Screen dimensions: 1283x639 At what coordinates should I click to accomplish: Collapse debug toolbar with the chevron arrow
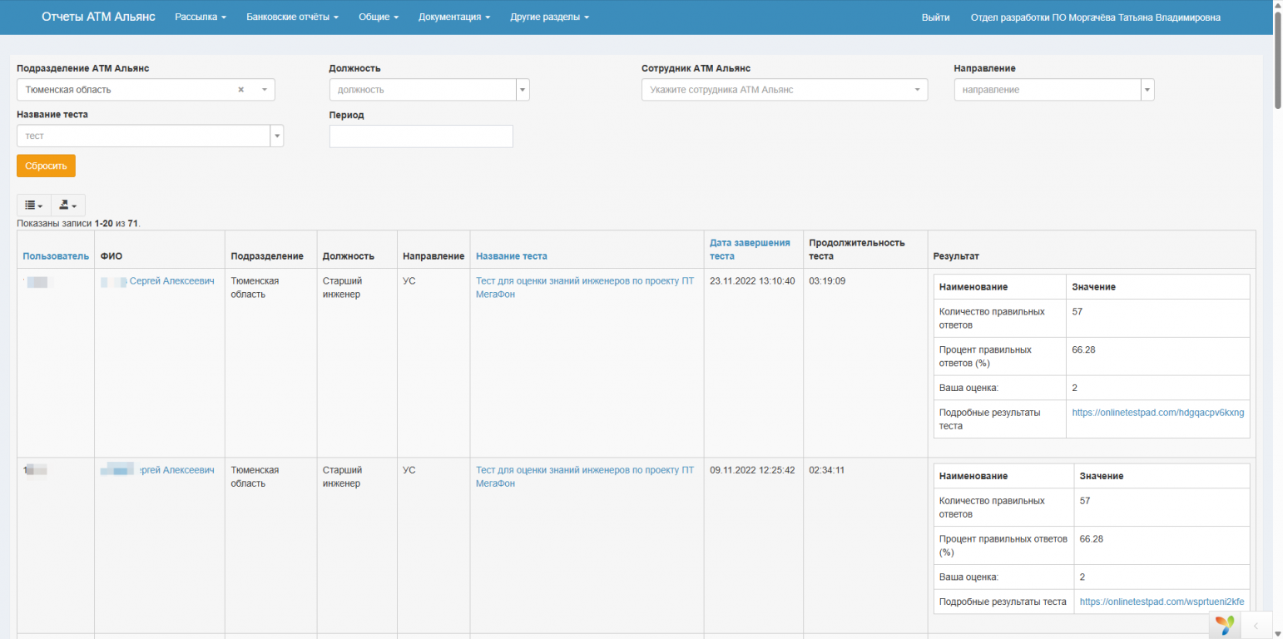click(1256, 625)
